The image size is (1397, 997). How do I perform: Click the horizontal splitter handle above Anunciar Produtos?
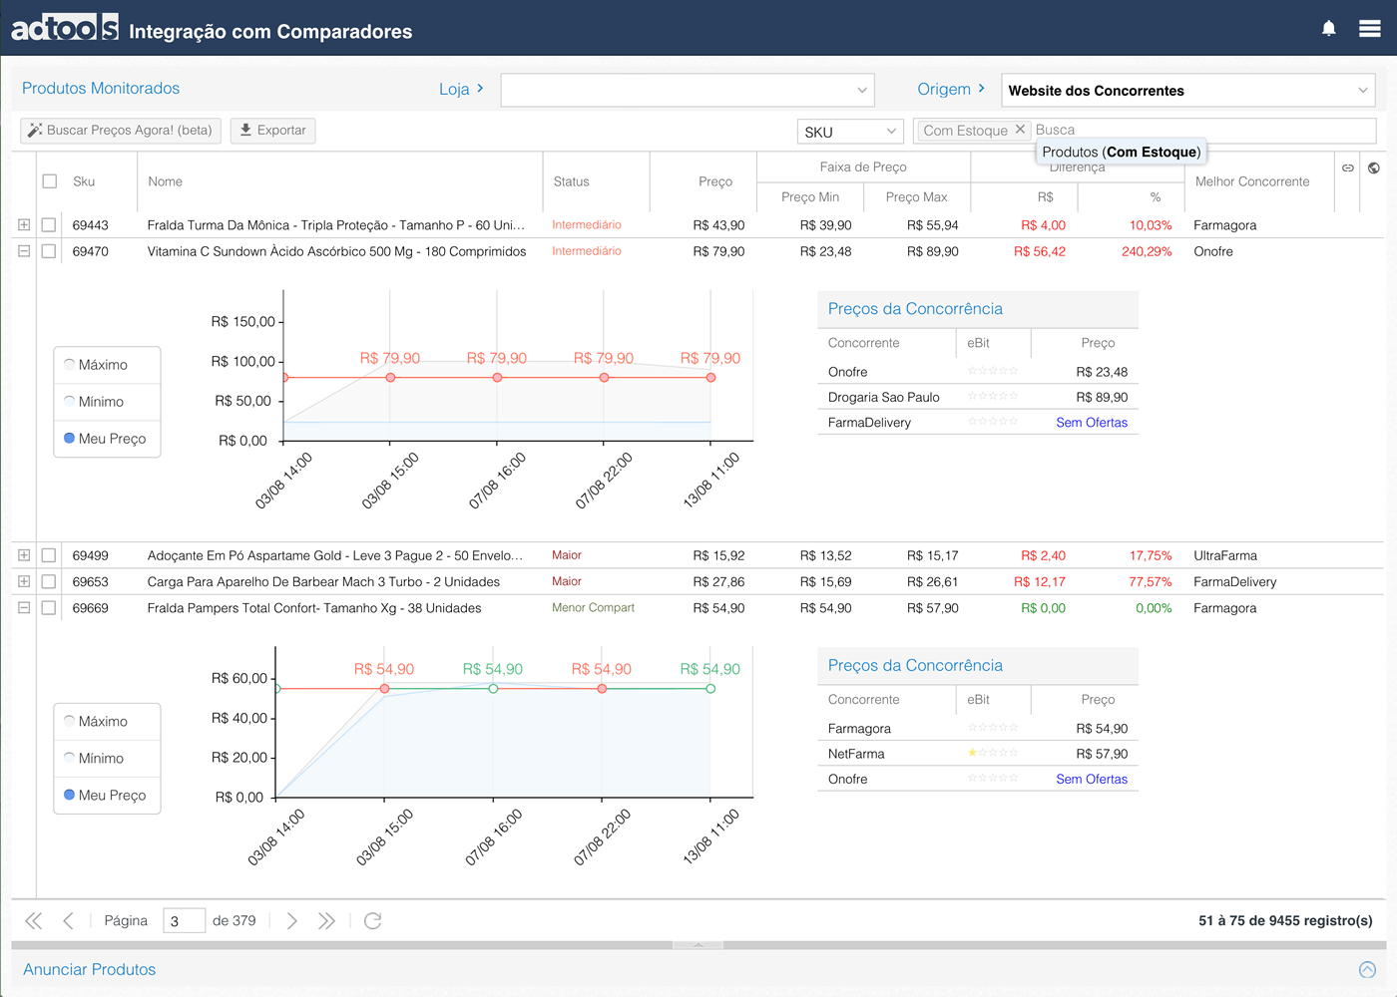click(698, 944)
